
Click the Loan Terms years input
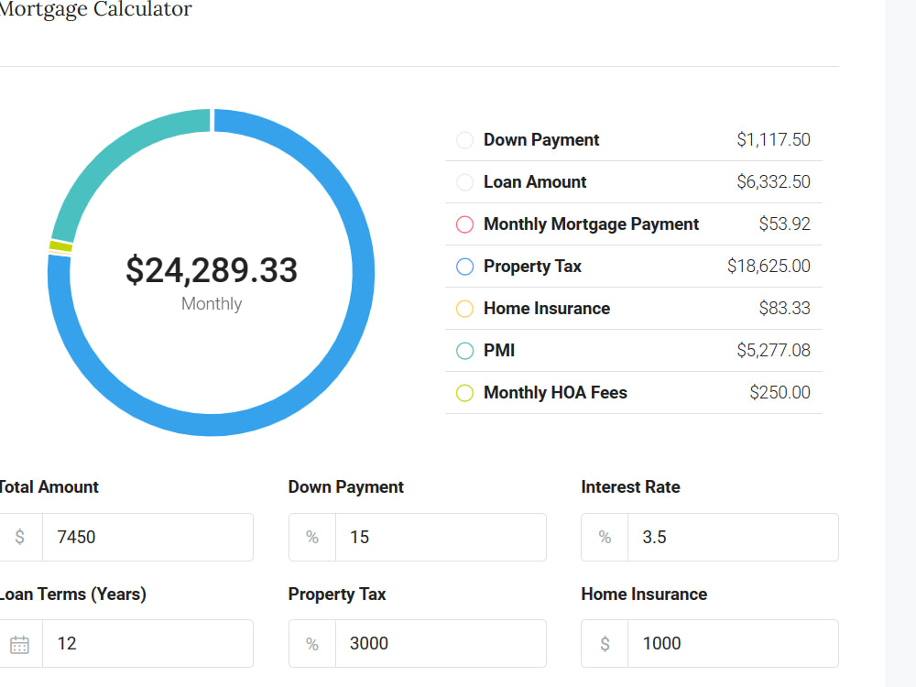(x=147, y=644)
